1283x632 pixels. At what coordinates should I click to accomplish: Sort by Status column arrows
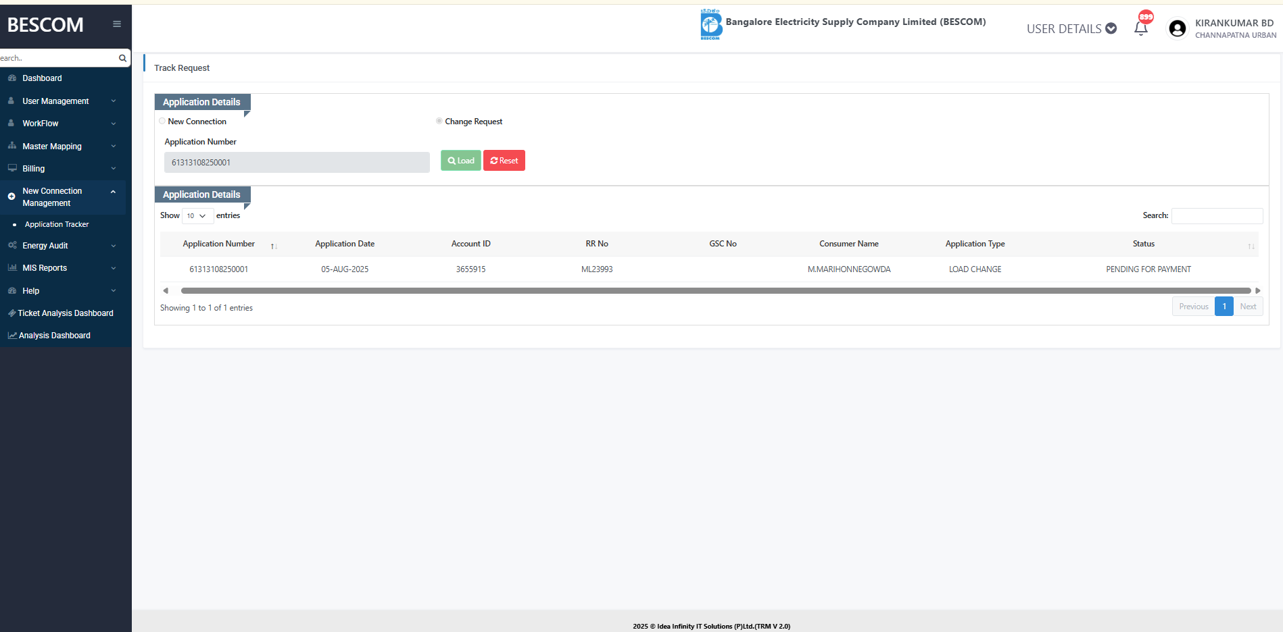coord(1251,246)
